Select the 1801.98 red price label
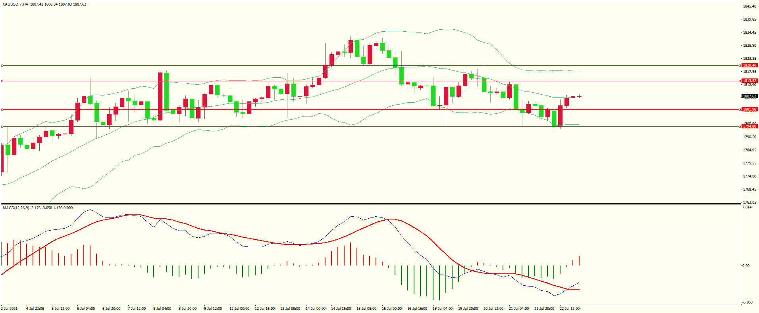Viewport: 759px width, 313px height. [x=749, y=109]
